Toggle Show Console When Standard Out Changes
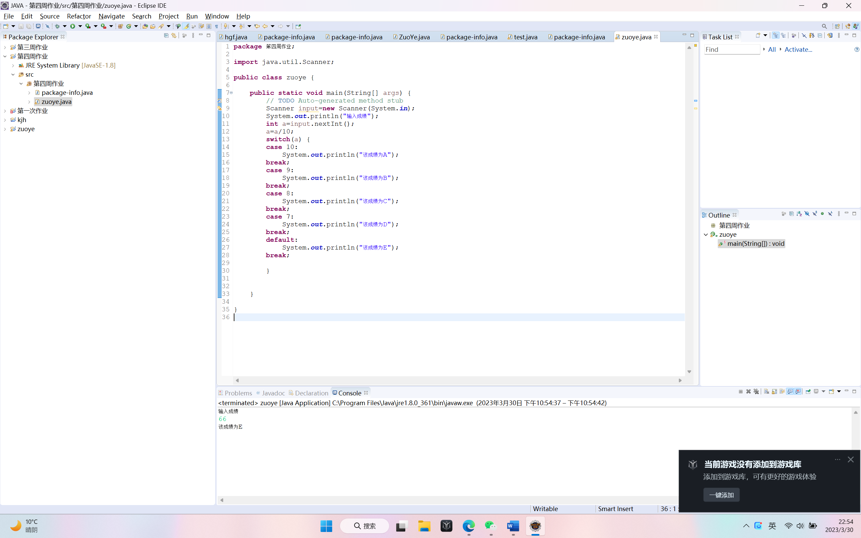Image resolution: width=861 pixels, height=538 pixels. [790, 392]
